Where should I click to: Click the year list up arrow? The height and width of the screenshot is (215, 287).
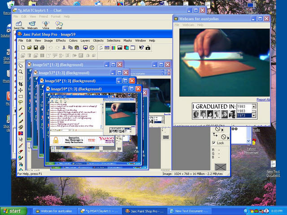pos(254,107)
